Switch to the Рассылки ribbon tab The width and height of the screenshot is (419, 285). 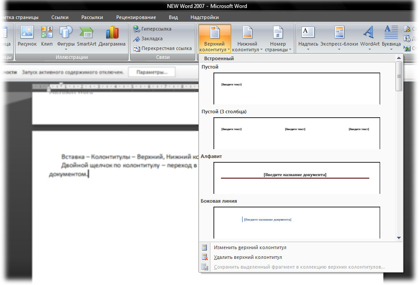click(92, 17)
